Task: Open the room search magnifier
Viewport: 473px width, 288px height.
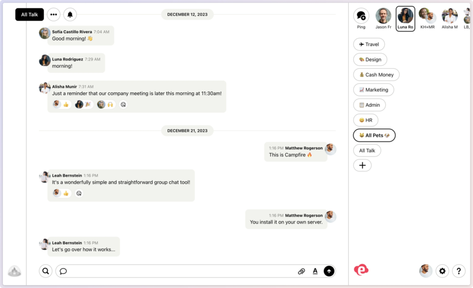Action: (x=46, y=271)
